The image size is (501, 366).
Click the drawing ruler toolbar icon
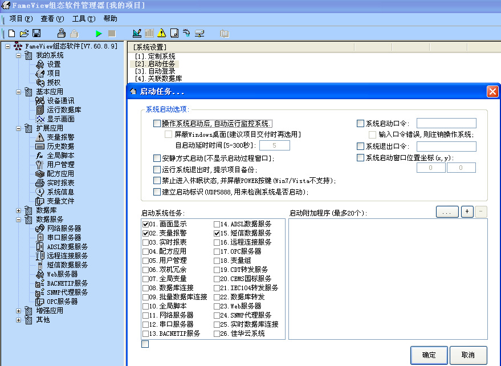[137, 34]
